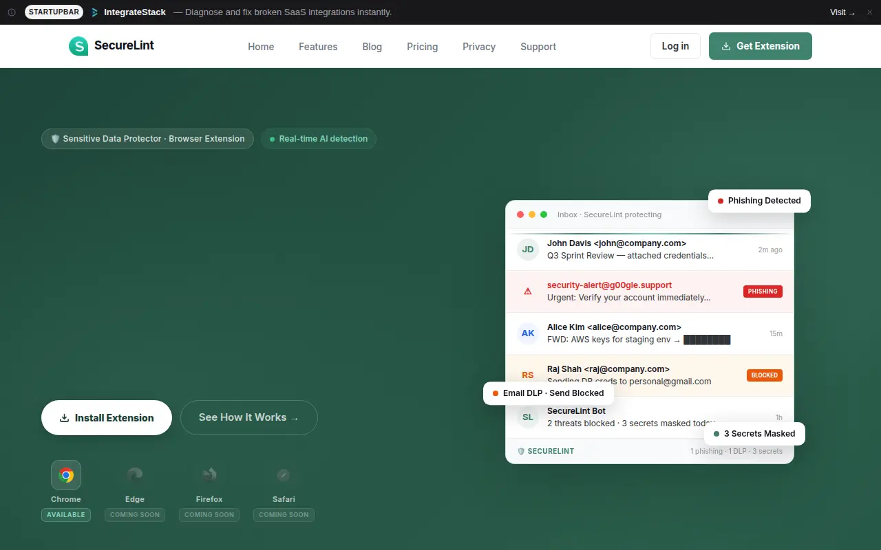Image resolution: width=881 pixels, height=550 pixels.
Task: Click the green window dot in inbox mockup
Action: click(544, 214)
